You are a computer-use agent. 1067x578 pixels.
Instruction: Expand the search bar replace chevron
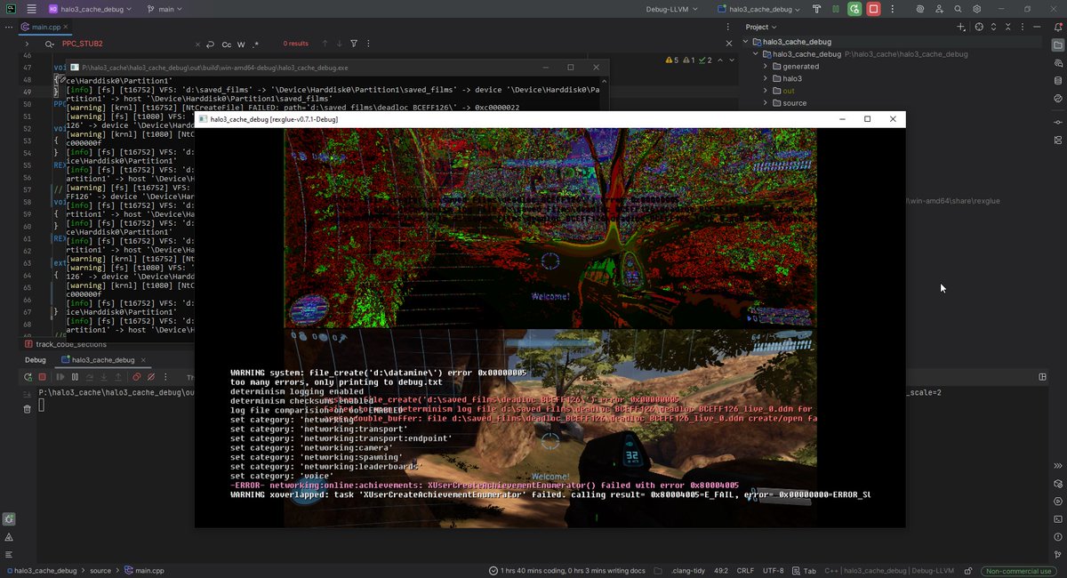point(26,44)
